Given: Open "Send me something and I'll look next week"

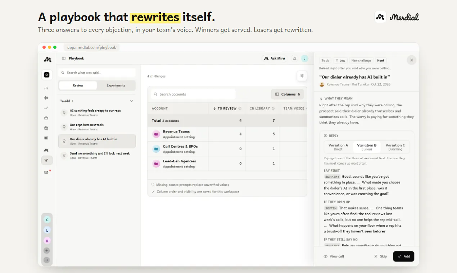Looking at the screenshot, I should click(97, 156).
